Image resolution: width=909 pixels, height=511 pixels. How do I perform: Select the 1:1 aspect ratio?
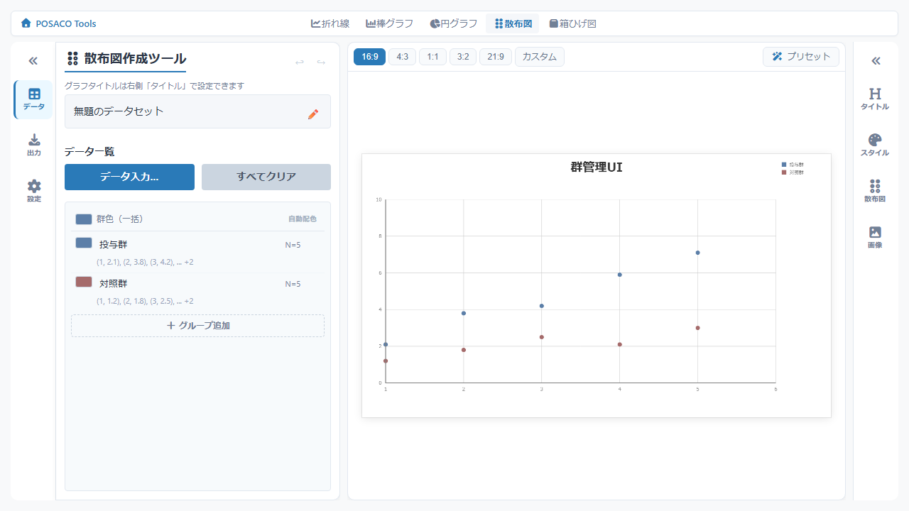click(432, 57)
